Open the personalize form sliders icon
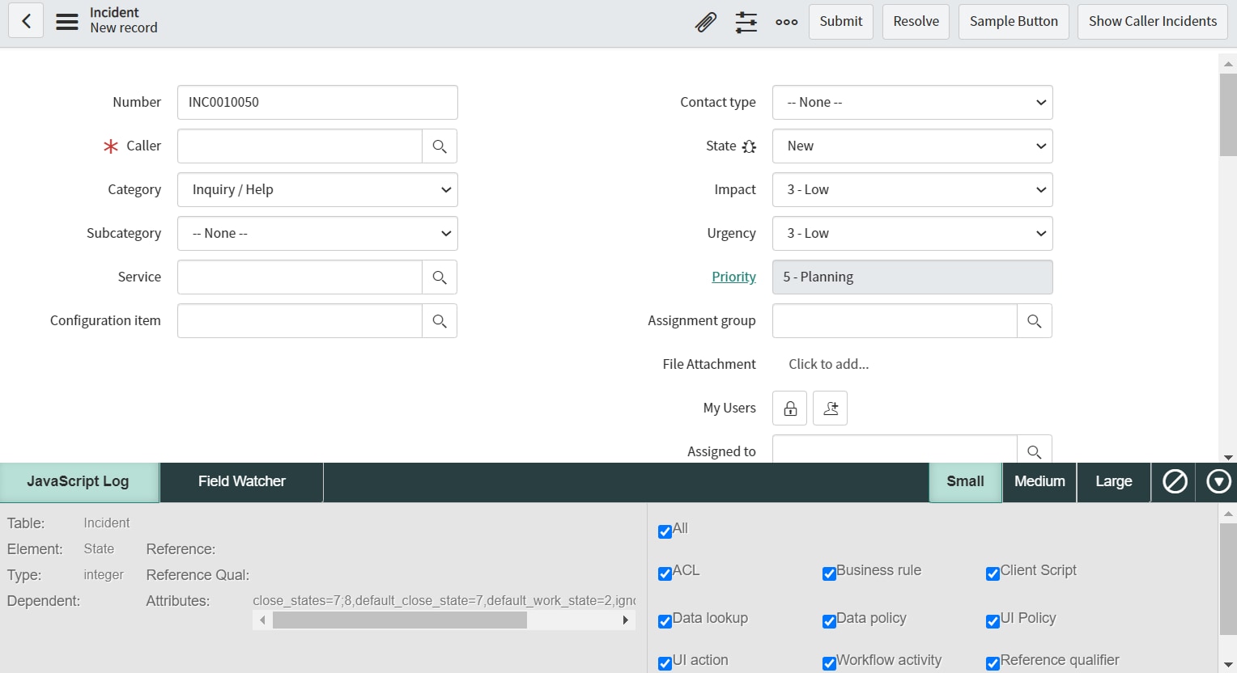The image size is (1237, 673). 746,22
